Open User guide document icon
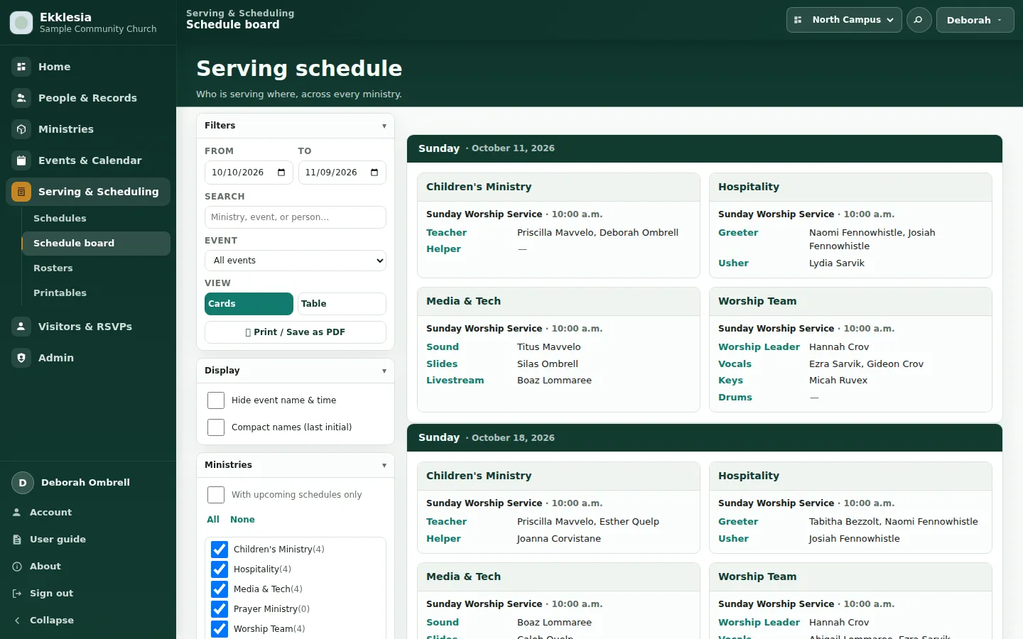This screenshot has width=1023, height=639. 17,540
